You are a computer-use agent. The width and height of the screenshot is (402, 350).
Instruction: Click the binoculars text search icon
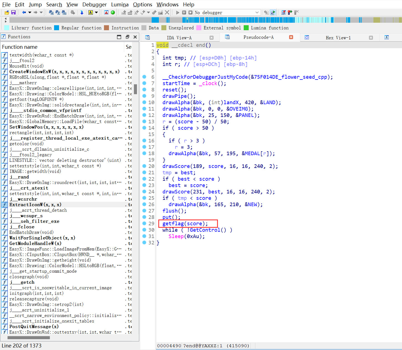tap(58, 12)
